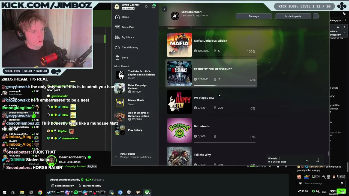Pop out the Friends panel into a window
Image resolution: width=349 pixels, height=196 pixels.
317,160
